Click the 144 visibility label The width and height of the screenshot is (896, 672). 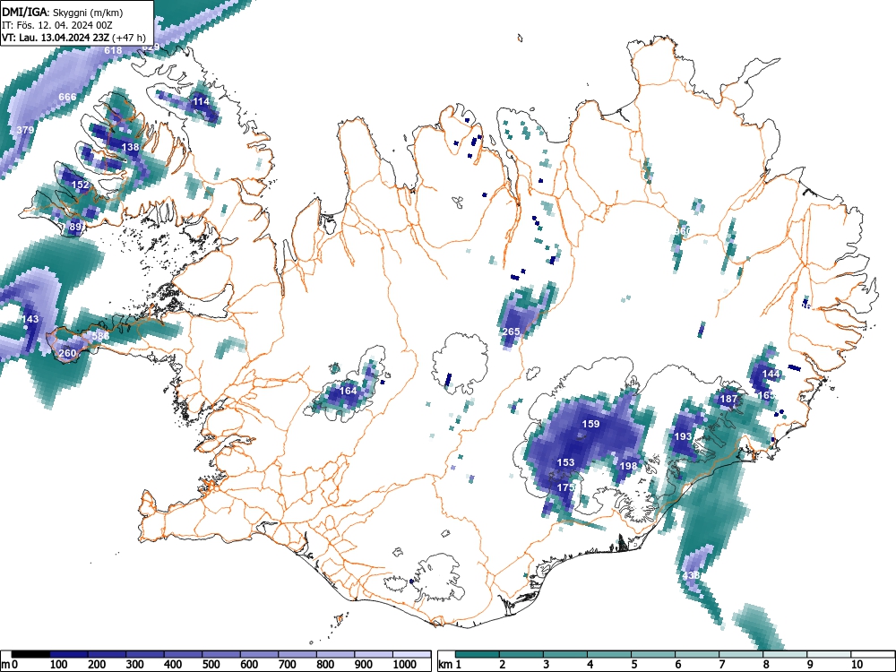pyautogui.click(x=771, y=374)
